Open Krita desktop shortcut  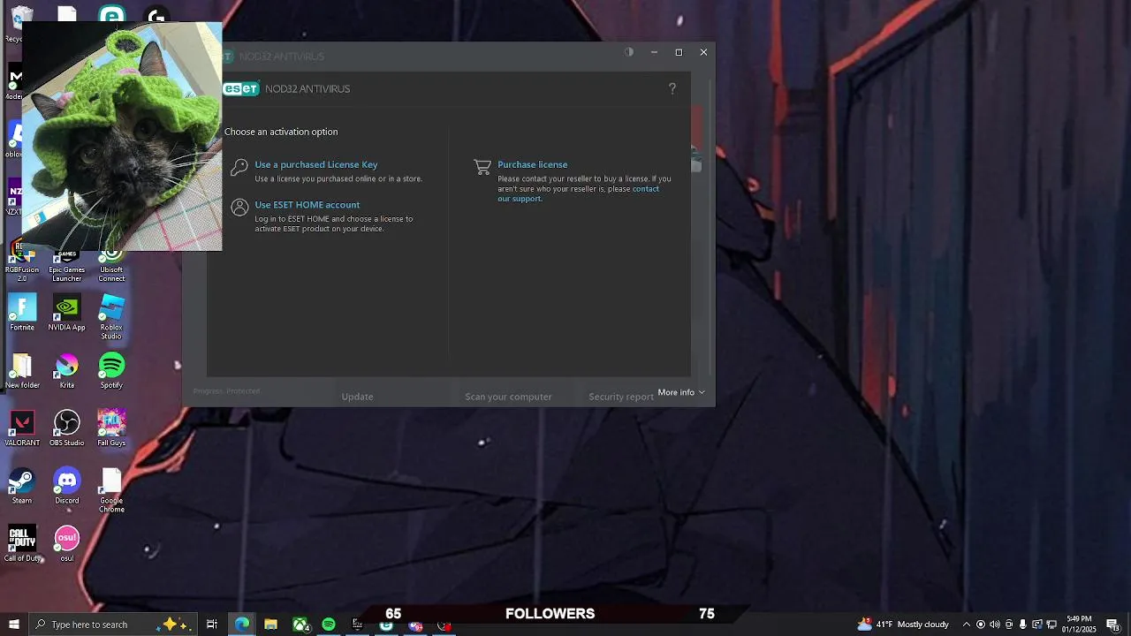pyautogui.click(x=66, y=371)
